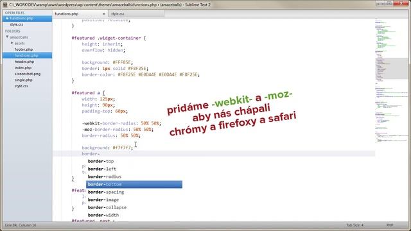Choose border-image from the autocomplete list

(x=134, y=200)
